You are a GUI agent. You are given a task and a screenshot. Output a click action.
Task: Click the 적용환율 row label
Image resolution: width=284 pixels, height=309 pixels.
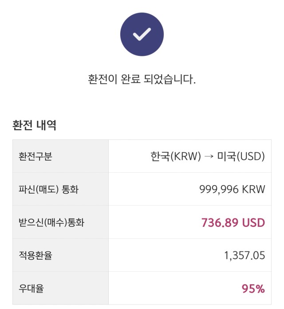35,255
